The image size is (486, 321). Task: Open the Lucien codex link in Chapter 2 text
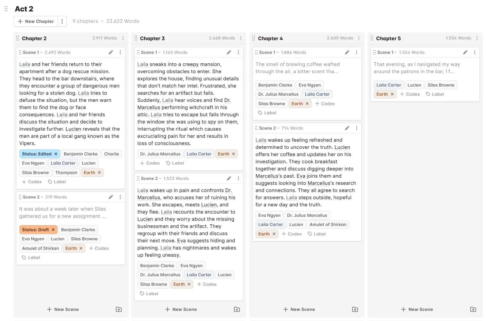(x=73, y=129)
